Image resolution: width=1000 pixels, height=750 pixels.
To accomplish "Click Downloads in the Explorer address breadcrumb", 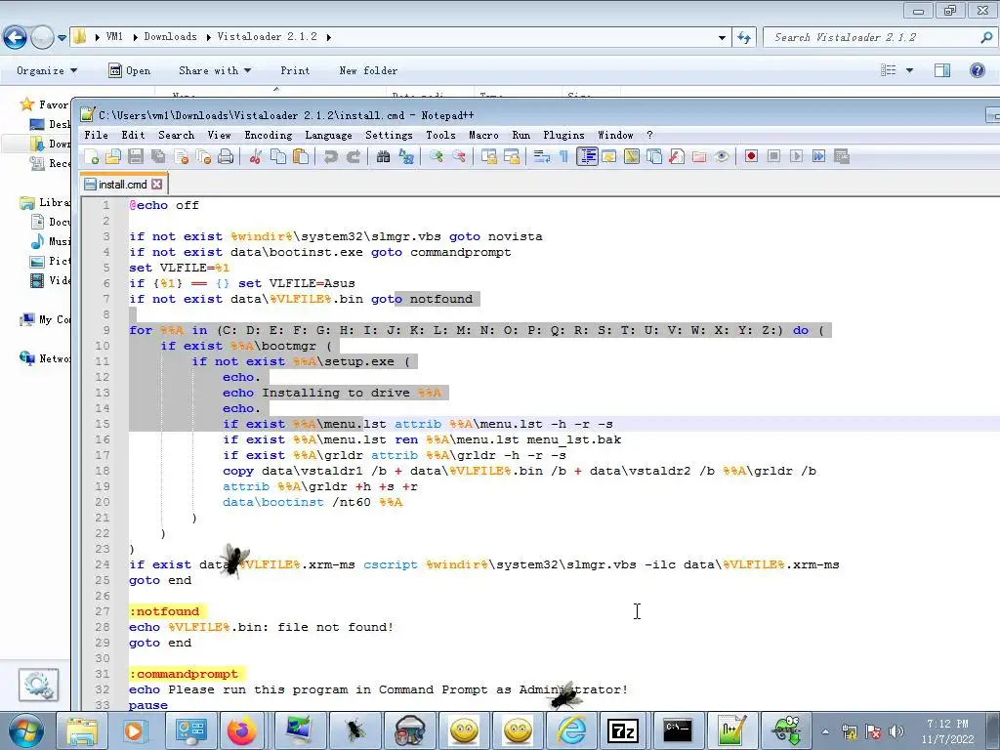I will coord(170,37).
